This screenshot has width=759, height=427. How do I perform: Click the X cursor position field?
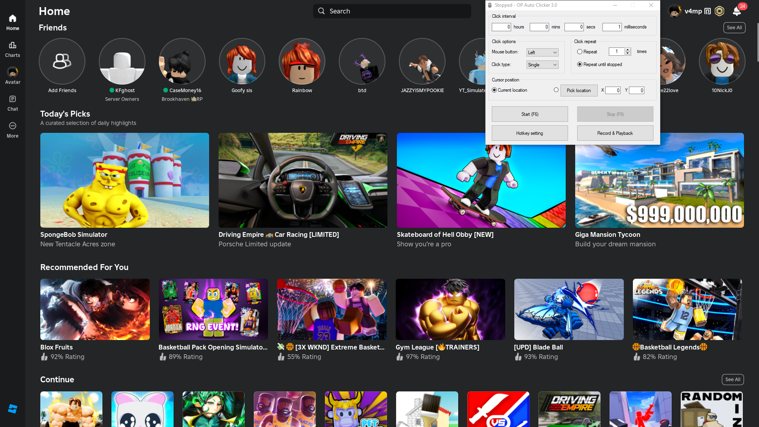[613, 91]
